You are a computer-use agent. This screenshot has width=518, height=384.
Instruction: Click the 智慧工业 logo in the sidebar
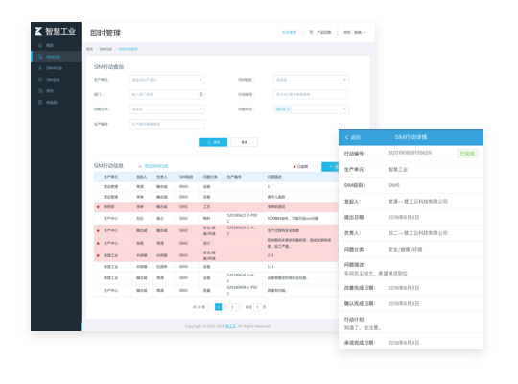pyautogui.click(x=56, y=31)
